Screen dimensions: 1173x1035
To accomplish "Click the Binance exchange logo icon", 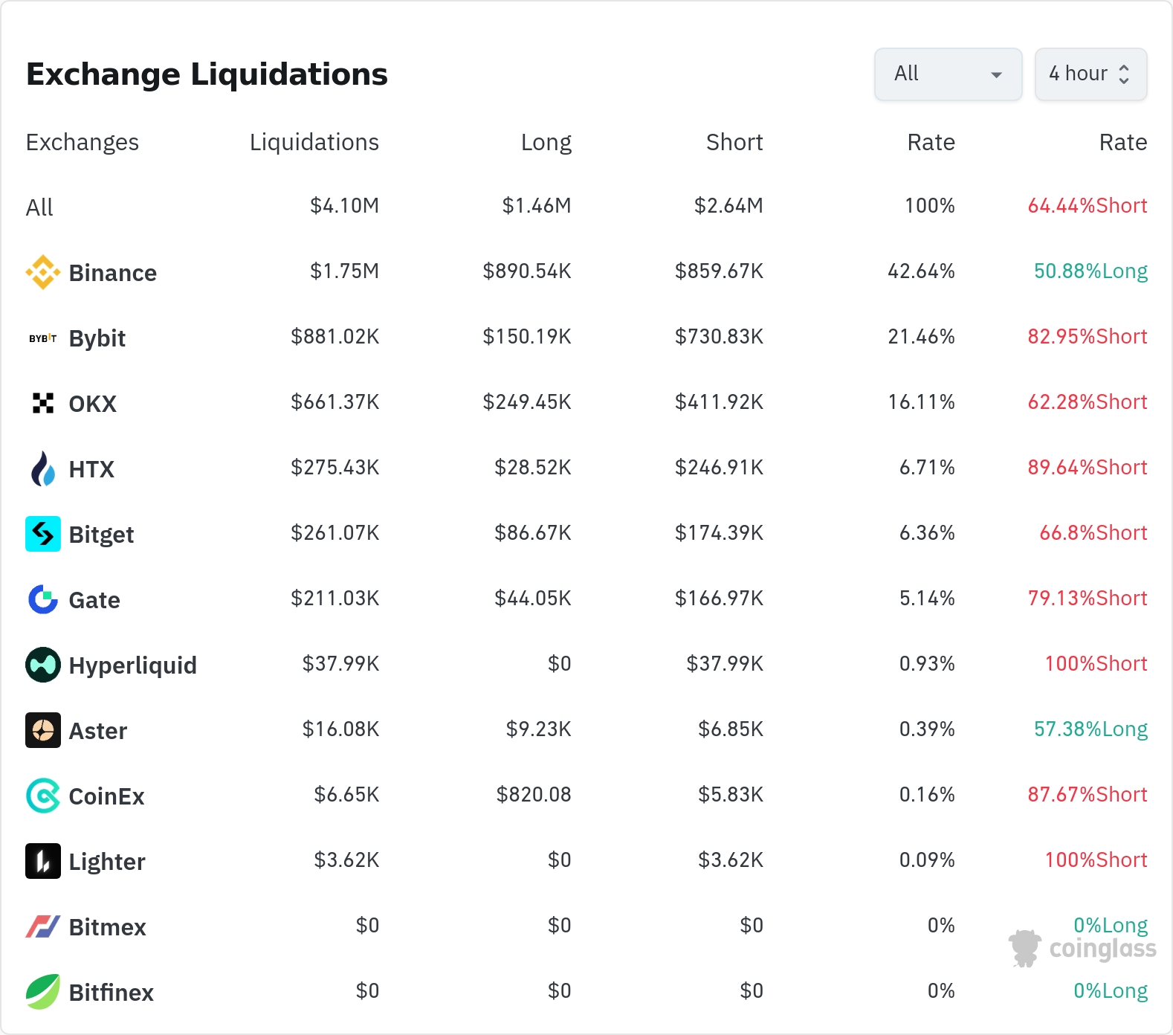I will pyautogui.click(x=43, y=272).
